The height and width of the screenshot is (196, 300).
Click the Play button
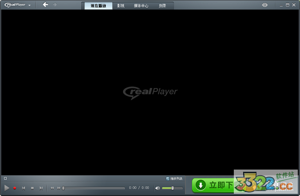point(7,188)
